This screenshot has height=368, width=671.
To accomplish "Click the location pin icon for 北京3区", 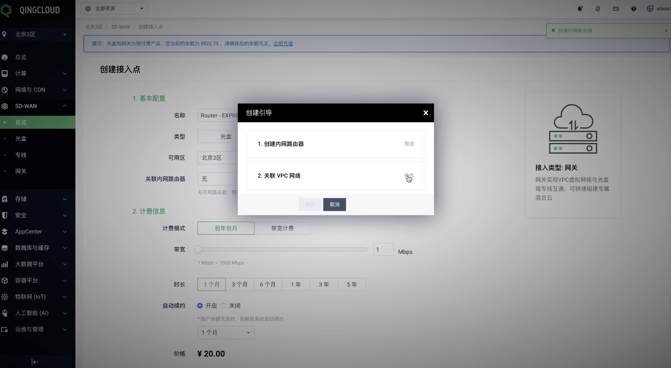I will (x=4, y=34).
